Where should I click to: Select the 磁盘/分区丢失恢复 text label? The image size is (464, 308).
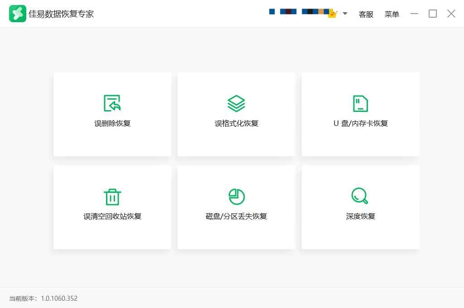pos(236,216)
